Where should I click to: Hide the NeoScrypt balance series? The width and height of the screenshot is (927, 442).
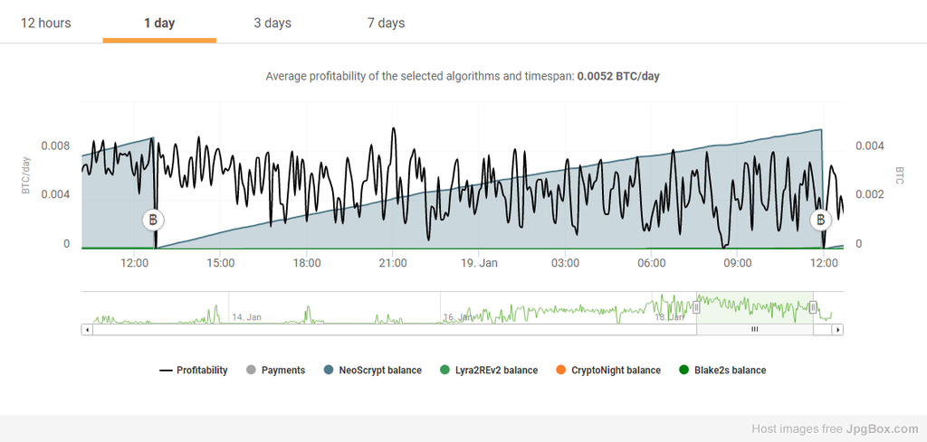[371, 370]
